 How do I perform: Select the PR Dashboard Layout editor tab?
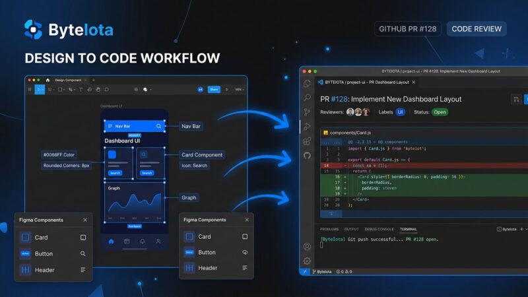click(x=366, y=82)
